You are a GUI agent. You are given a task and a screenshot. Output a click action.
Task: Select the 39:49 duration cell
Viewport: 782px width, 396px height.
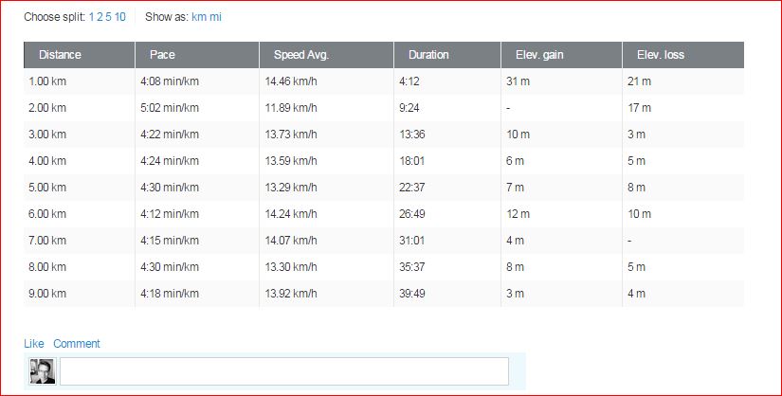pos(412,294)
